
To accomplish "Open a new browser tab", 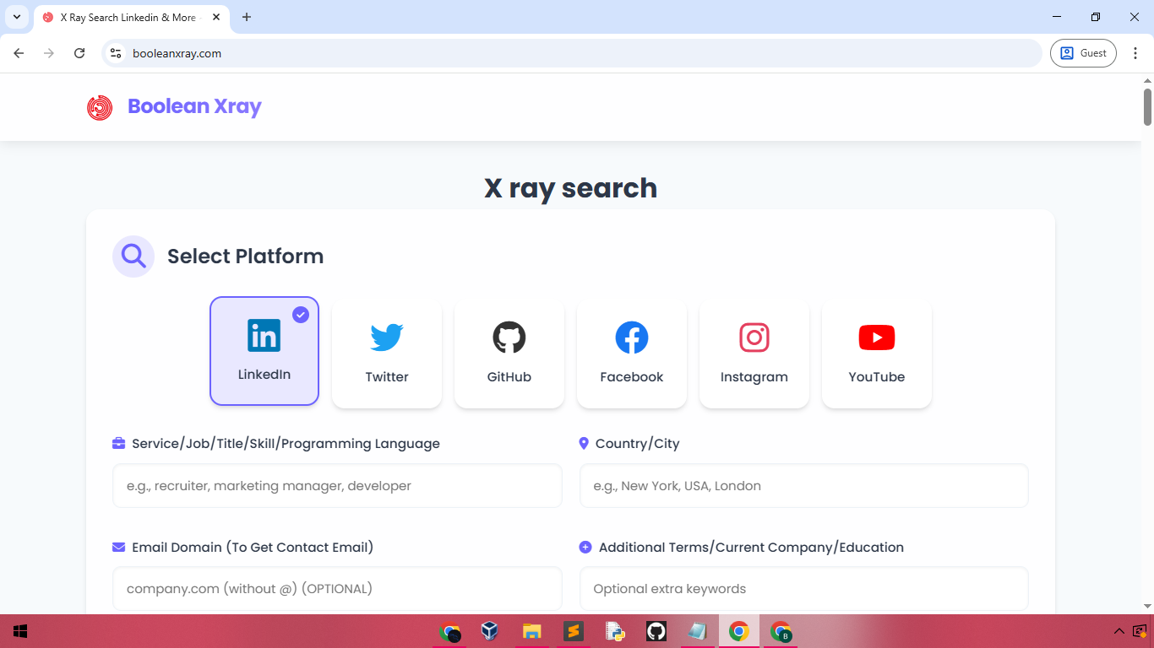I will (x=246, y=16).
